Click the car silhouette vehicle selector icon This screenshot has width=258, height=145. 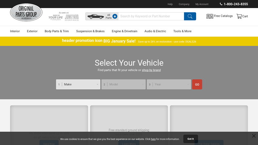point(95,16)
